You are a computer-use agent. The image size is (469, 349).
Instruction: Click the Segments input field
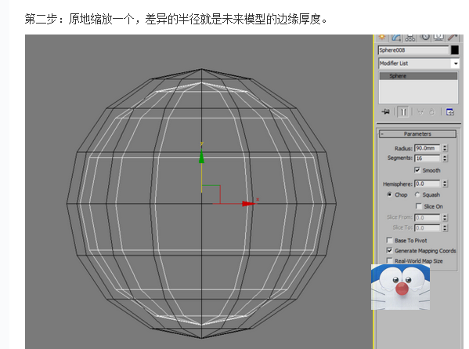428,158
